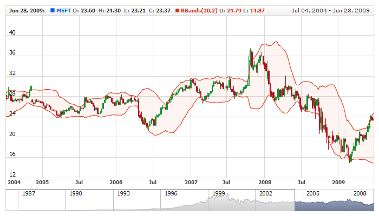Click the 40 price label on the y-axis
This screenshot has width=379, height=216.
tap(12, 33)
